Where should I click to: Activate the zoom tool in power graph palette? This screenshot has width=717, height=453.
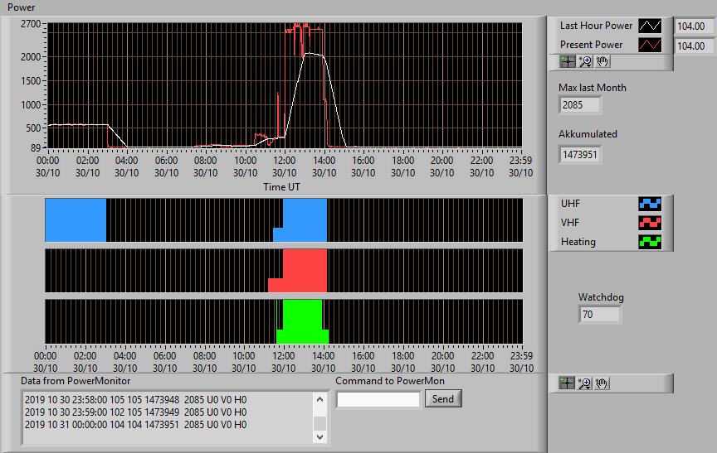pyautogui.click(x=585, y=61)
